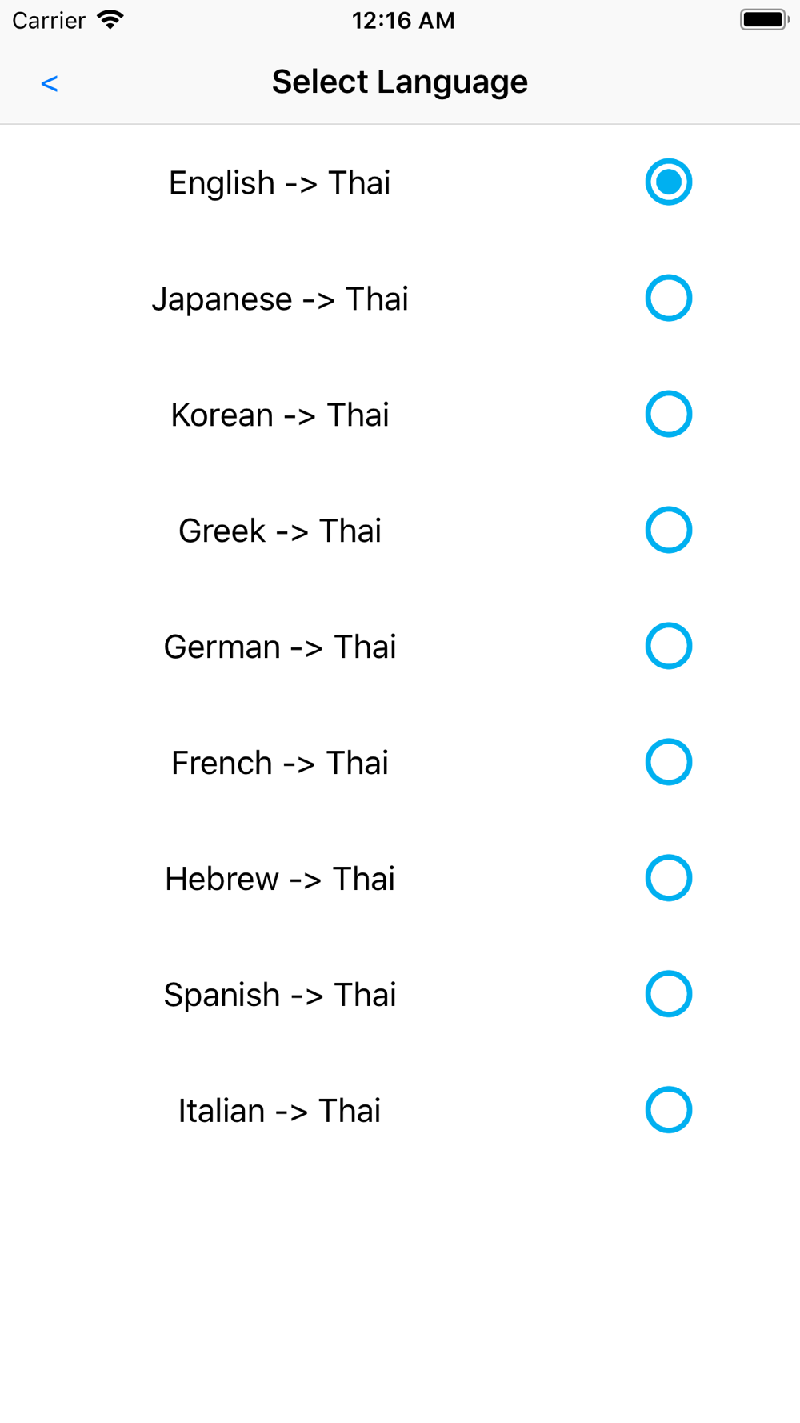This screenshot has width=800, height=1423.
Task: Tap the German -> Thai label
Action: tap(280, 647)
